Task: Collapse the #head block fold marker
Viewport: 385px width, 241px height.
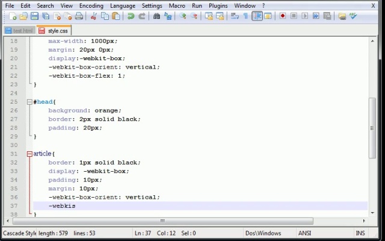Action: pos(29,102)
